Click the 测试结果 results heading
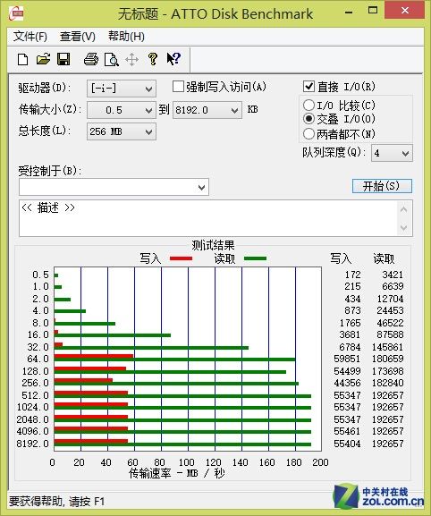 coord(213,245)
